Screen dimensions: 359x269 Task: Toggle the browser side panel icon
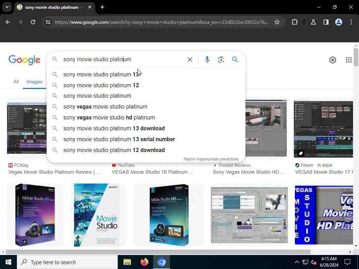326,22
